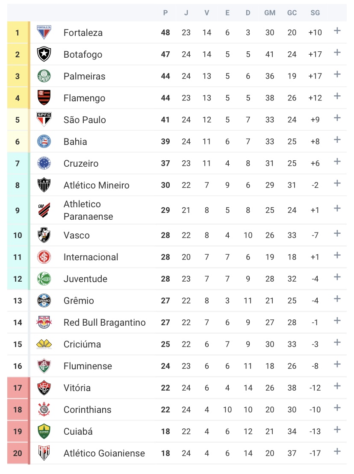Select the SG goal difference header
Screen dimensions: 354x474
pyautogui.click(x=315, y=13)
